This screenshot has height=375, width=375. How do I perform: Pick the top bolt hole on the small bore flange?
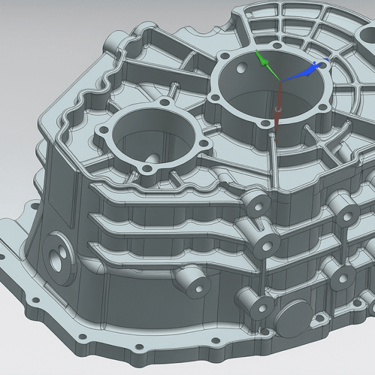pos(165,103)
